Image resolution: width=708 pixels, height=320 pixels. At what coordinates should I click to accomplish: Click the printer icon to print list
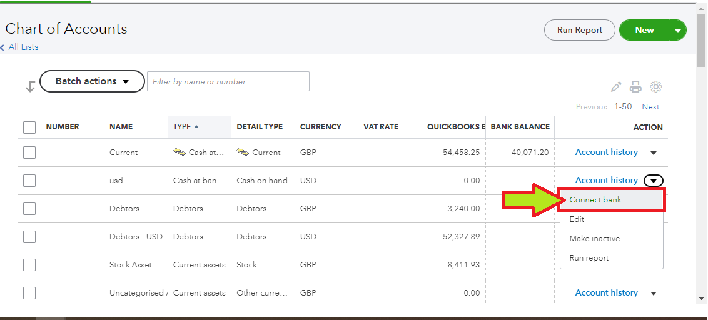tap(635, 87)
